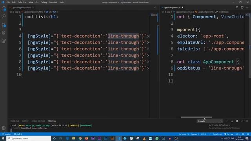Open notifications bell in status bar

[x=247, y=134]
